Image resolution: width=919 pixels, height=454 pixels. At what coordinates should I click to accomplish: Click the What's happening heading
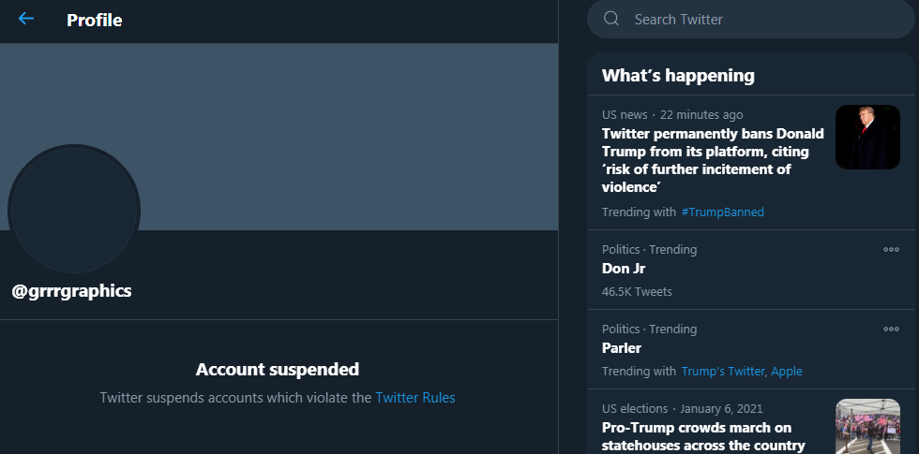click(x=678, y=76)
